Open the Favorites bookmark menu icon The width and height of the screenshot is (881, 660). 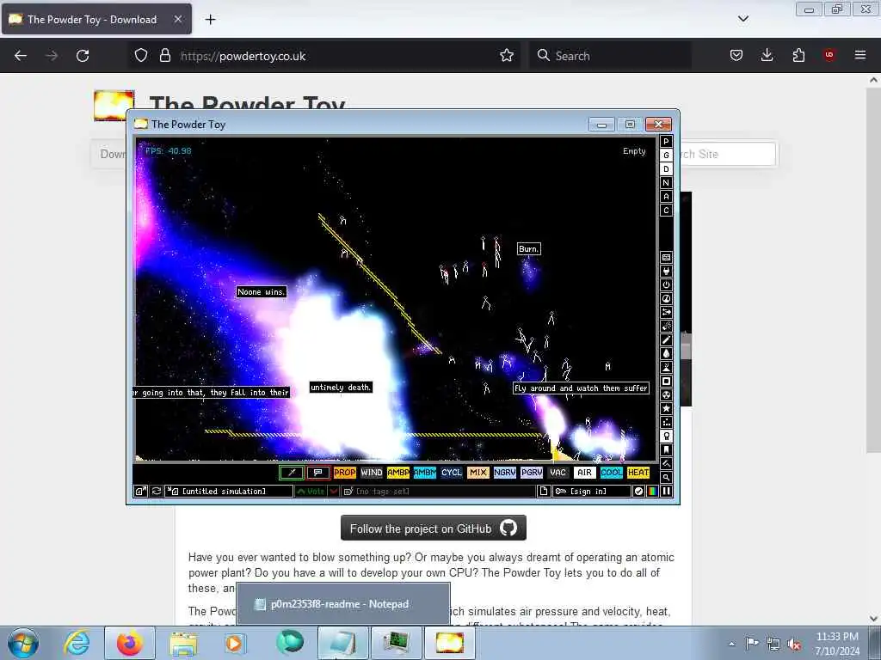pos(666,450)
